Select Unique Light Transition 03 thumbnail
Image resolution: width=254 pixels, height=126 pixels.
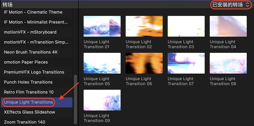pos(186,26)
